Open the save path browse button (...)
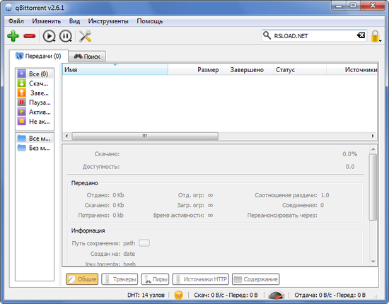Image resolution: width=389 pixels, height=304 pixels. click(x=144, y=243)
